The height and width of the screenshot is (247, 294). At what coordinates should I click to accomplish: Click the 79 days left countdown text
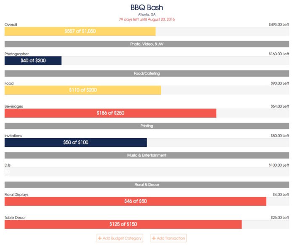147,20
